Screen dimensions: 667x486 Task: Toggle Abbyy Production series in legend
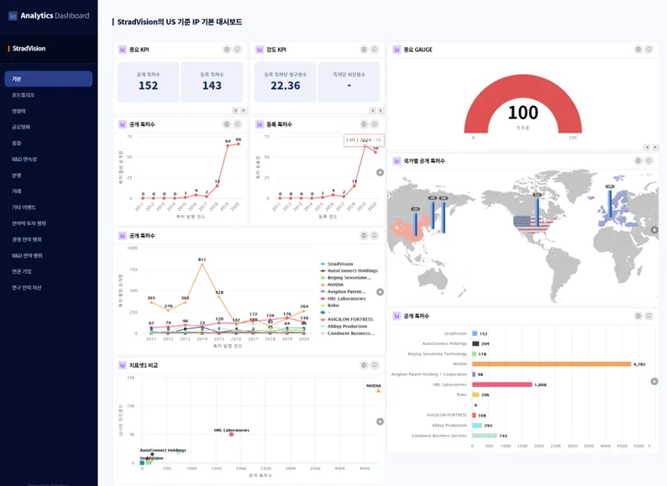pos(344,327)
